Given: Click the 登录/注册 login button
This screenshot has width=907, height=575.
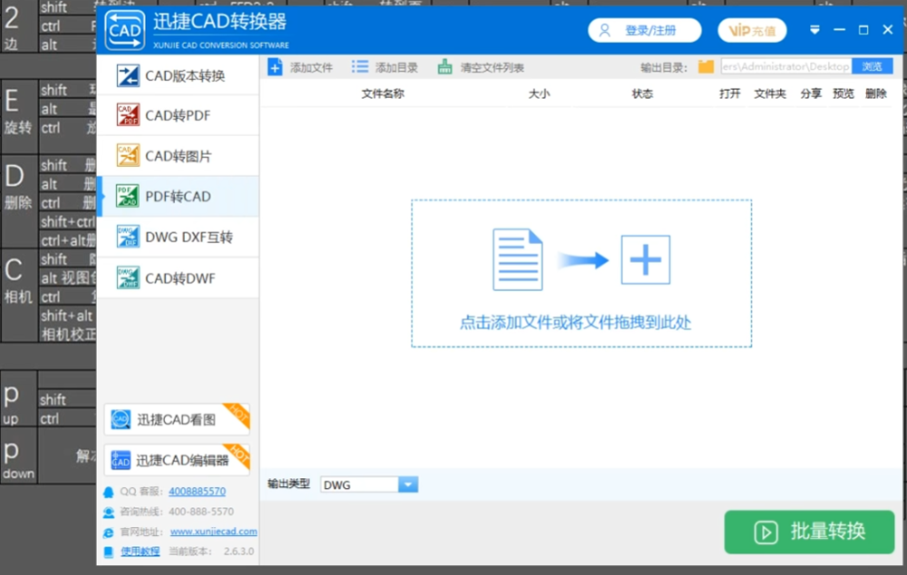Looking at the screenshot, I should [x=644, y=31].
